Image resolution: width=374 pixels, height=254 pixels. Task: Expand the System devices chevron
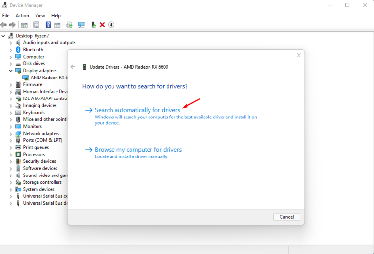click(11, 190)
